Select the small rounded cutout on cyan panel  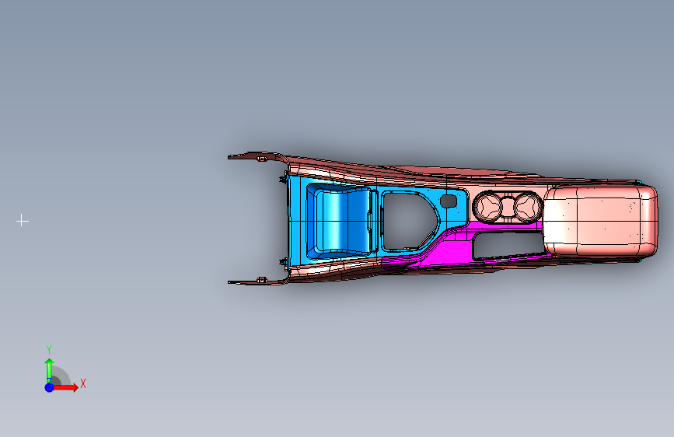(x=449, y=201)
